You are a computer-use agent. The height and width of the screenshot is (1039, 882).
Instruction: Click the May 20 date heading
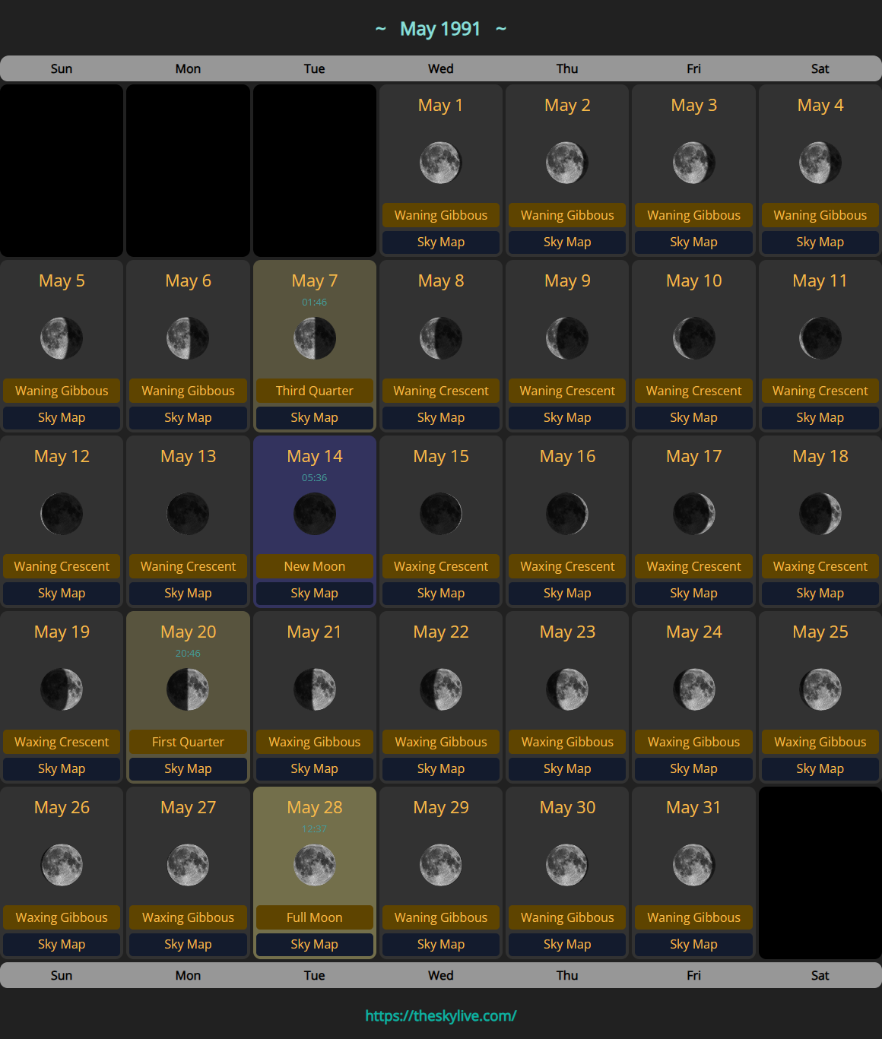point(188,632)
